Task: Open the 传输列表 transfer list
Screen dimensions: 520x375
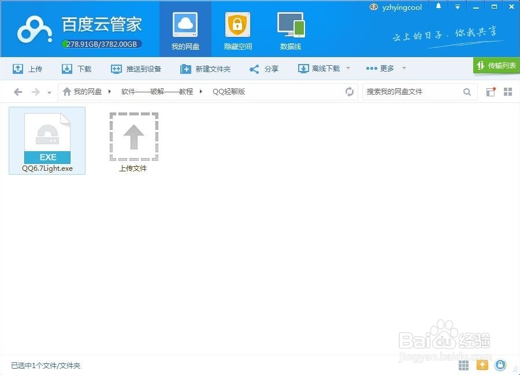Action: [496, 66]
